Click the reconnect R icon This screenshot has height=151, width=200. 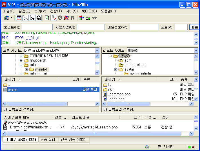pos(73,18)
